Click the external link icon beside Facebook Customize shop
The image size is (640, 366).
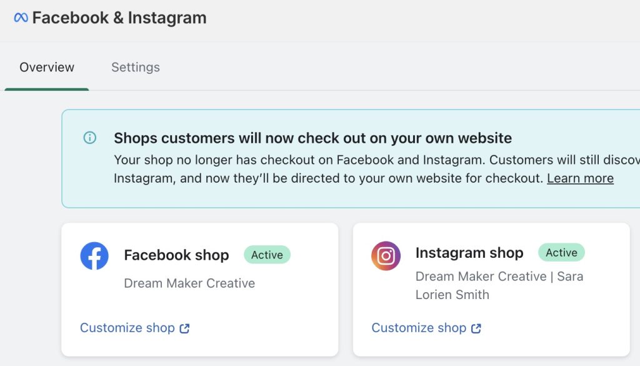[x=184, y=327]
